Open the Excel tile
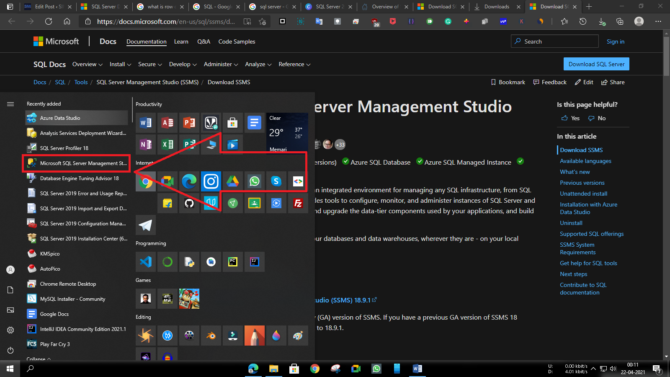670x377 pixels. 167,145
